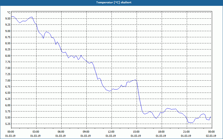Viewport: 223px width, 139px height.
Task: Select the 01.03.19 date under 21:00
Action: point(186,136)
